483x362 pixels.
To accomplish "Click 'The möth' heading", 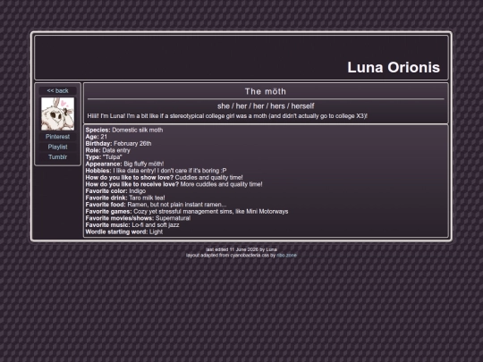I will tap(266, 91).
